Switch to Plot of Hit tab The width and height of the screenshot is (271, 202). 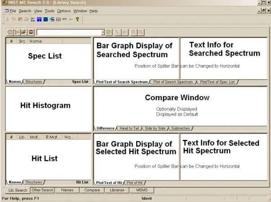[135, 183]
